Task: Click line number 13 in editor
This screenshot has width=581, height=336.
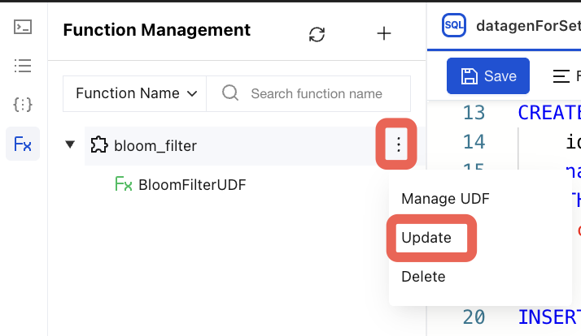Action: (474, 112)
